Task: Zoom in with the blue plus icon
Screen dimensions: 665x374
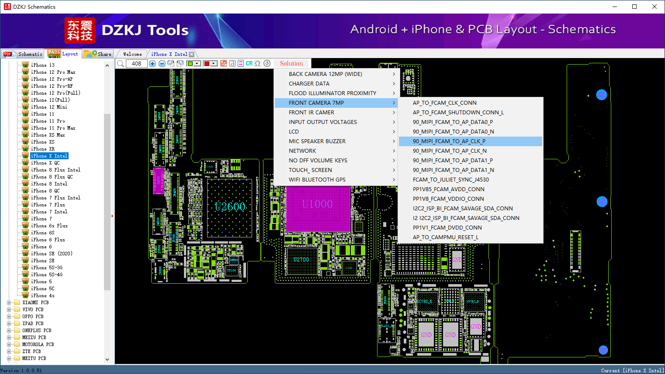Action: [x=152, y=64]
